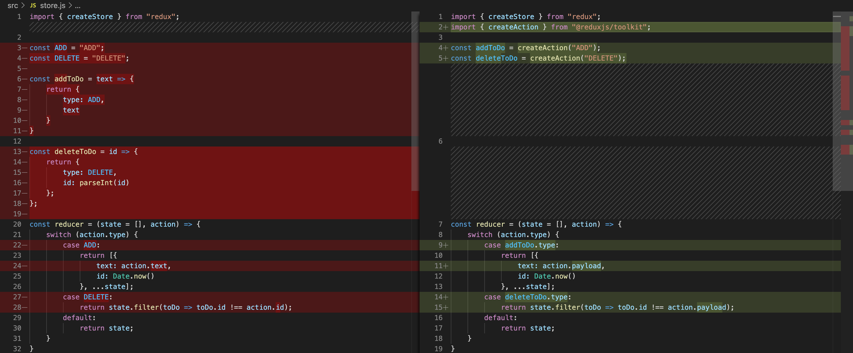Click the minus marker beside line 28
This screenshot has height=353, width=853.
(x=25, y=307)
